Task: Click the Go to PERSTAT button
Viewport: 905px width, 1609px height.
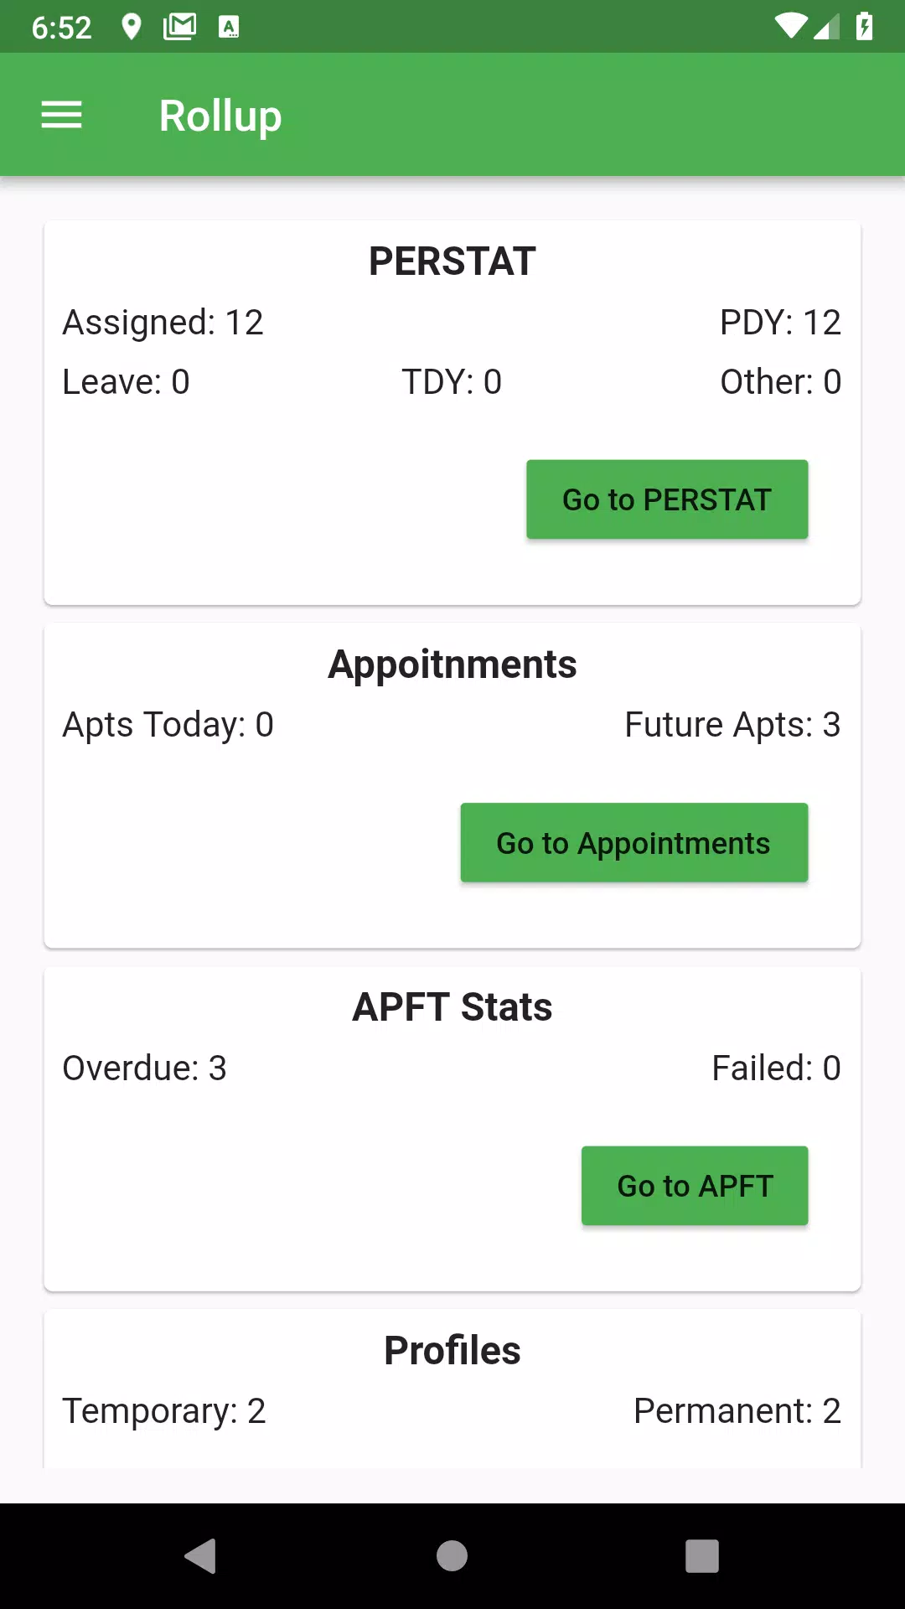Action: pyautogui.click(x=667, y=499)
